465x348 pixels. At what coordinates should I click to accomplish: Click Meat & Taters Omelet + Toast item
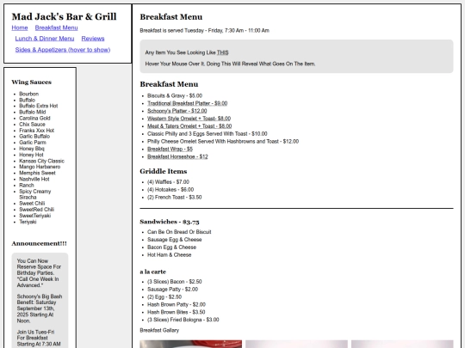coord(189,126)
